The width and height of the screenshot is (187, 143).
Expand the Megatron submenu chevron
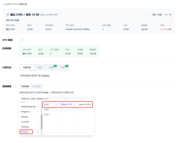tap(38, 111)
